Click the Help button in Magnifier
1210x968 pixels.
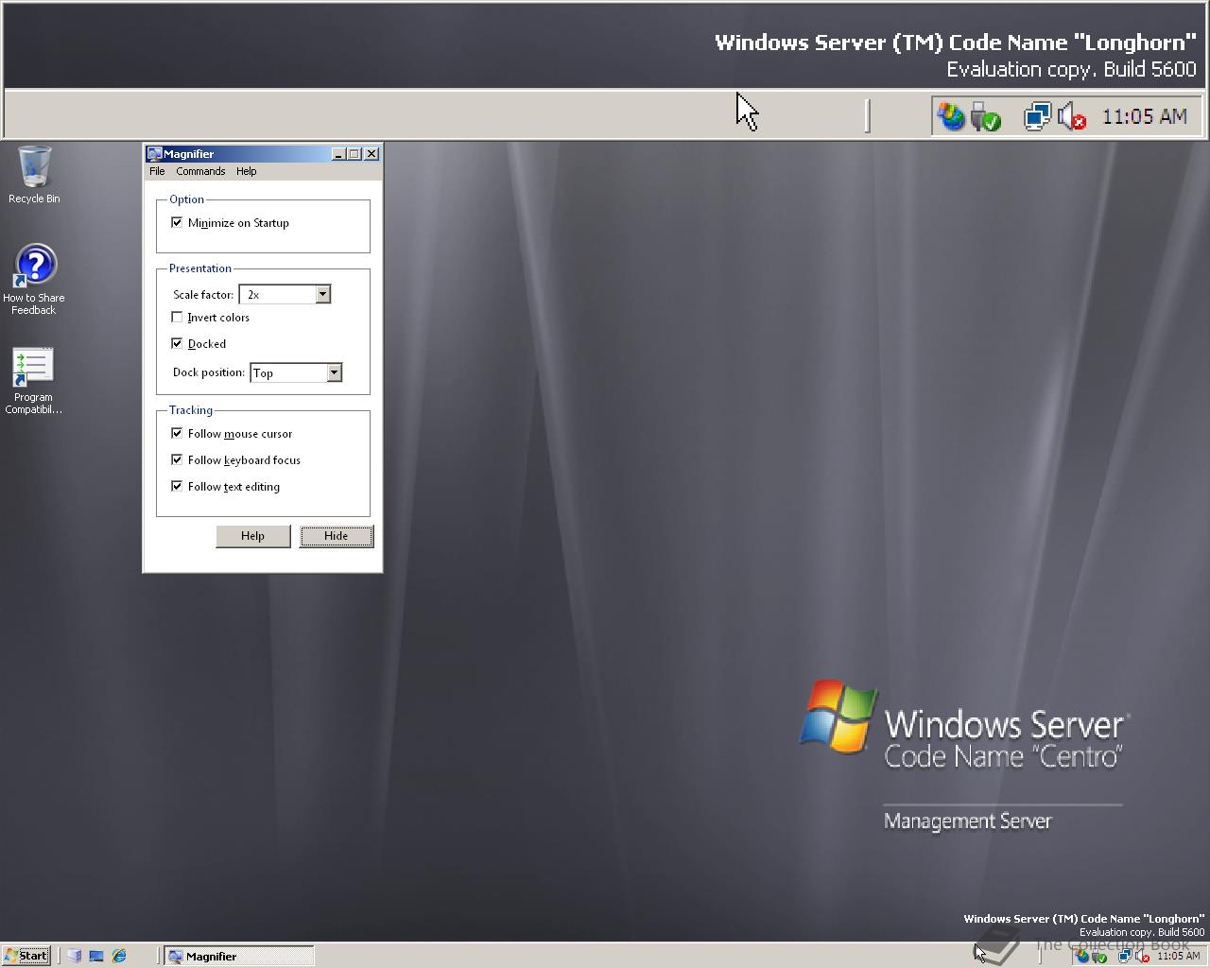tap(252, 536)
